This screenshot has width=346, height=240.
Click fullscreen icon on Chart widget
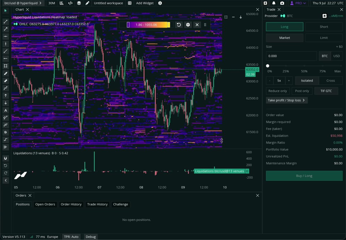click(226, 17)
